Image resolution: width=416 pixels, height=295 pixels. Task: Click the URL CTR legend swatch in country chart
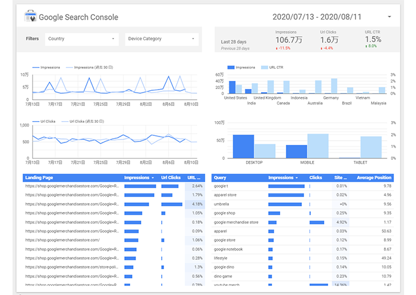click(x=264, y=68)
